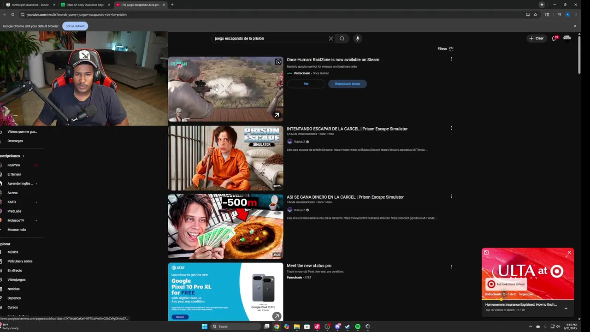Start voice search with microphone icon
This screenshot has width=590, height=332.
tap(357, 38)
